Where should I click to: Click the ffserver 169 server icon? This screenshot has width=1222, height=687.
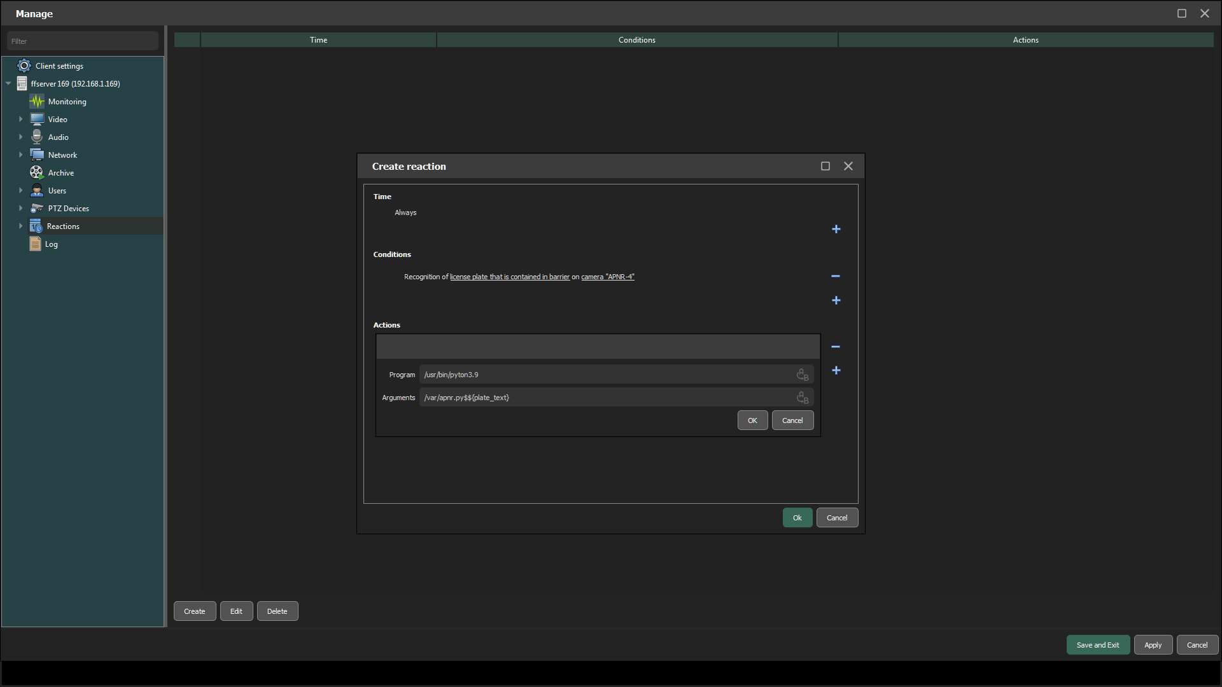22,83
